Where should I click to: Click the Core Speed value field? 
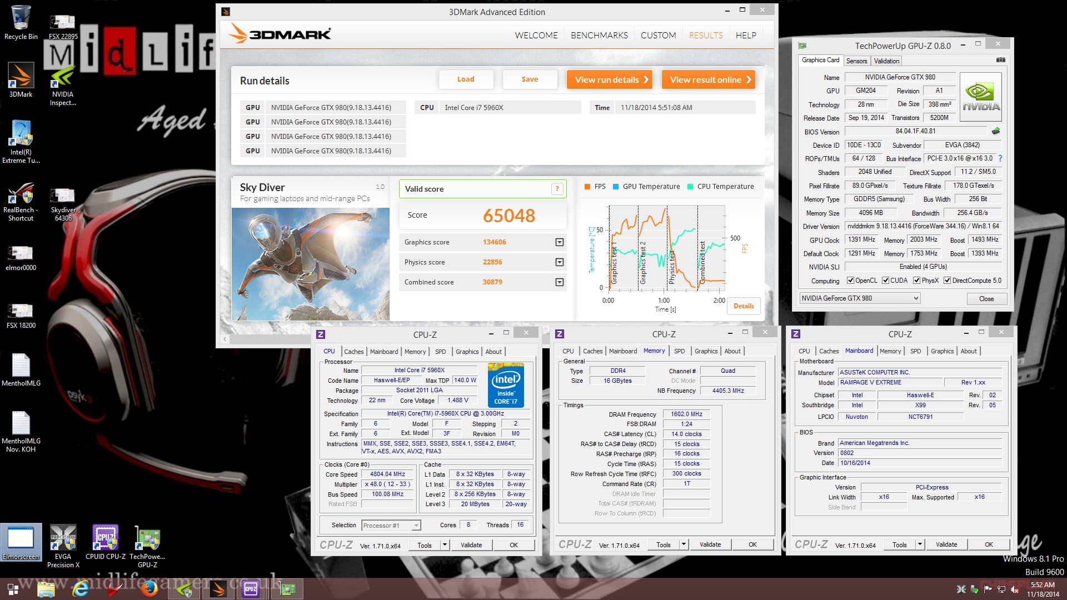pyautogui.click(x=387, y=474)
